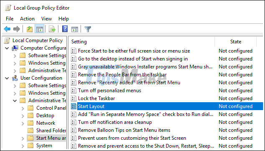265x151 pixels.
Task: Open the Action menu
Action: point(27,19)
